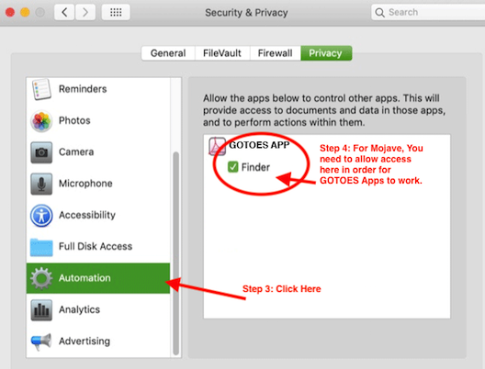Switch to the Firewall tab
The width and height of the screenshot is (485, 369).
[275, 53]
